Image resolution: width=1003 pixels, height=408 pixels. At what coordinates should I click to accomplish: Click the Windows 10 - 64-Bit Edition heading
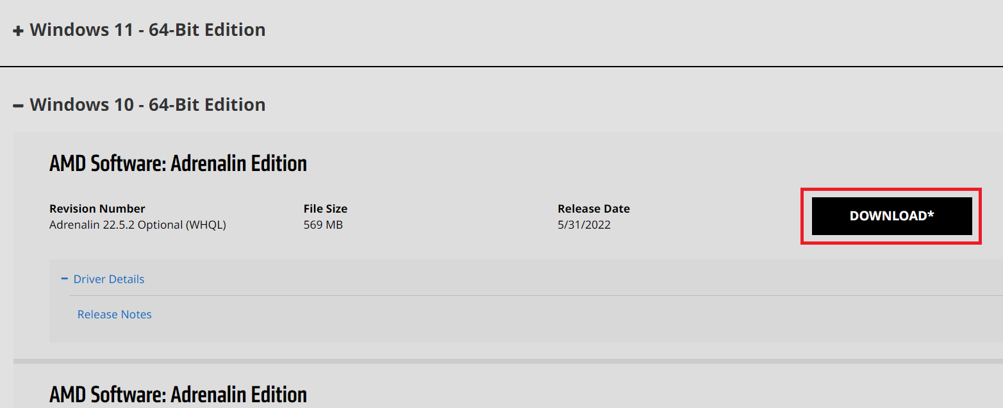[147, 104]
